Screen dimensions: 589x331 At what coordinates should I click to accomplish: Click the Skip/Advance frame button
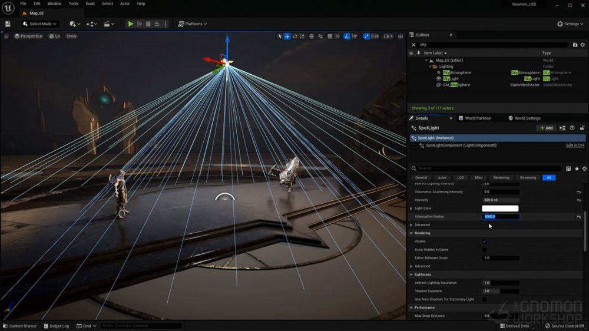click(x=140, y=24)
